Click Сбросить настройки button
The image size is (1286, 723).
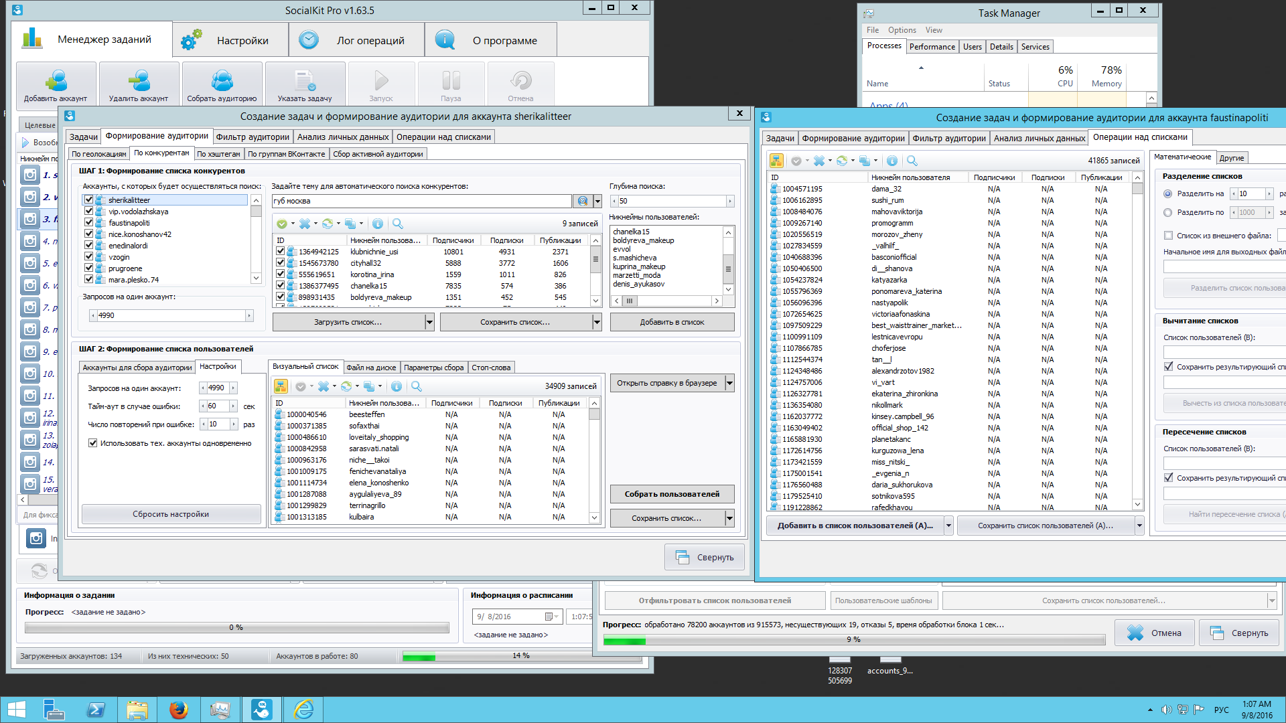[x=171, y=514]
